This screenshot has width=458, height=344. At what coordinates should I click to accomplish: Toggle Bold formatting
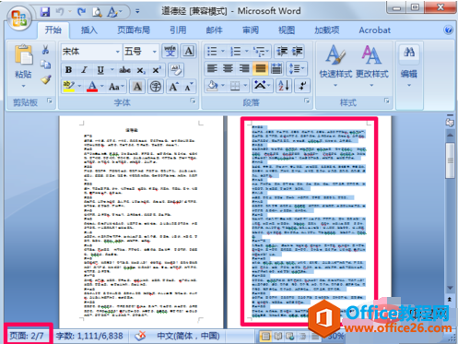68,70
